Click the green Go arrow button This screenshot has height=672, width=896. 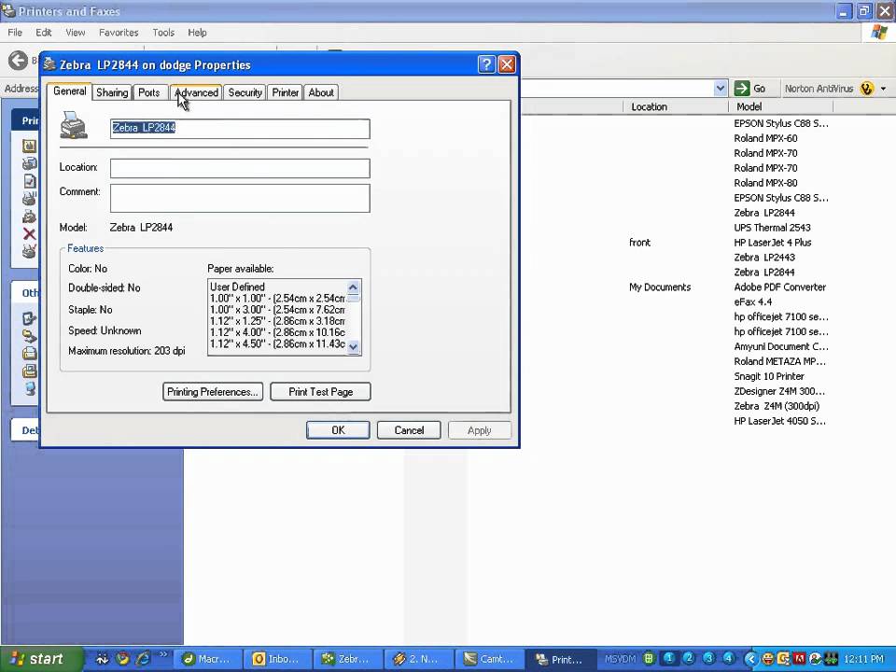[742, 88]
